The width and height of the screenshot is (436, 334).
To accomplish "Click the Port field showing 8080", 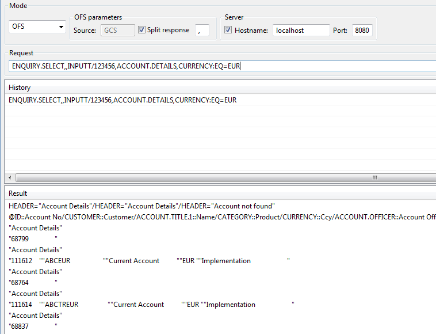I will [x=362, y=31].
